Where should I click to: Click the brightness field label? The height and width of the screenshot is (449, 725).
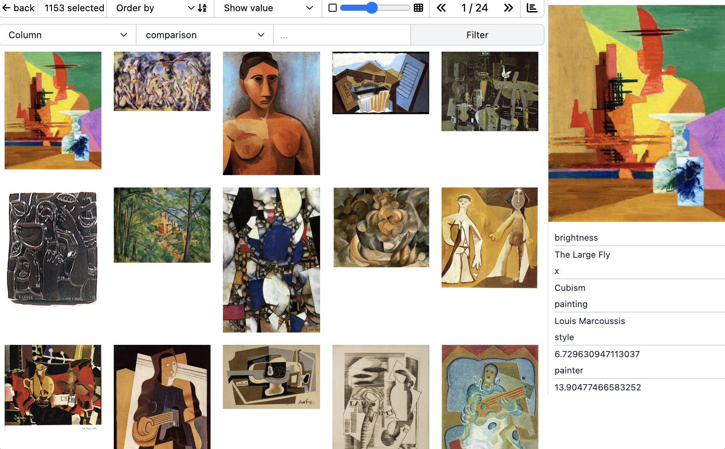(x=576, y=238)
